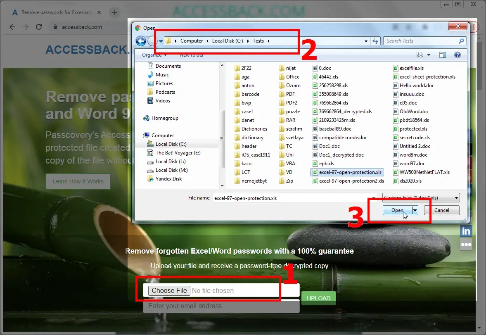
Task: Expand arrow after Tests breadcrumb
Action: pyautogui.click(x=269, y=41)
